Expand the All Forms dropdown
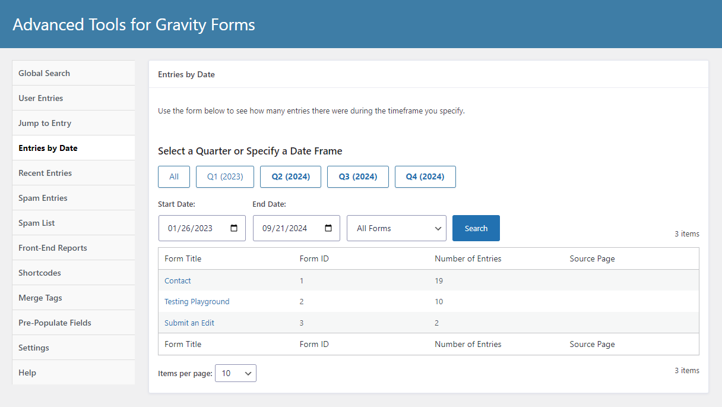The image size is (722, 407). 395,228
